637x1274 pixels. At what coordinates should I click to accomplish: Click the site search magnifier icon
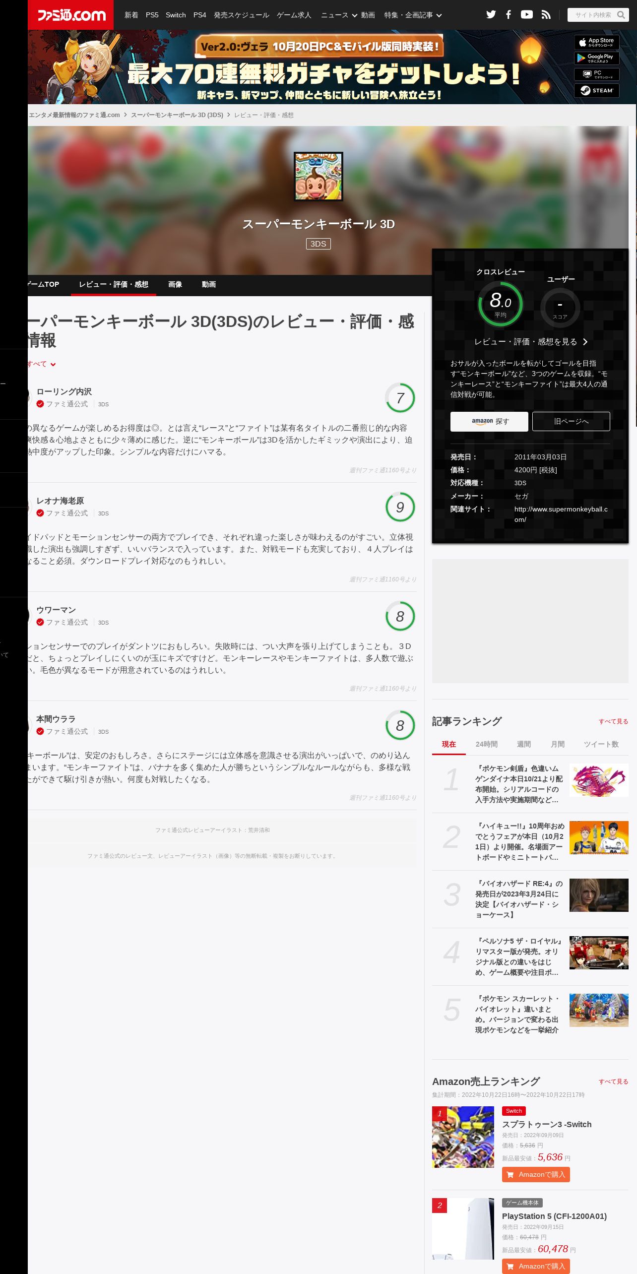click(x=621, y=15)
